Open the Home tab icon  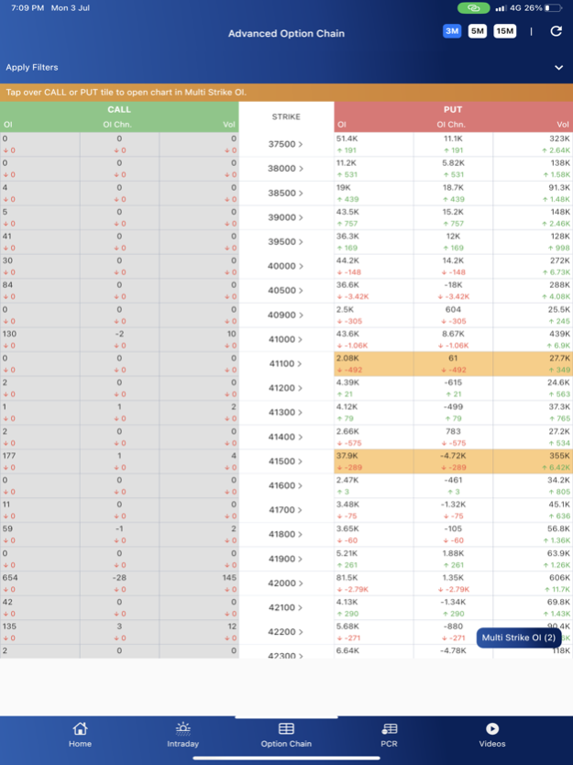(80, 728)
